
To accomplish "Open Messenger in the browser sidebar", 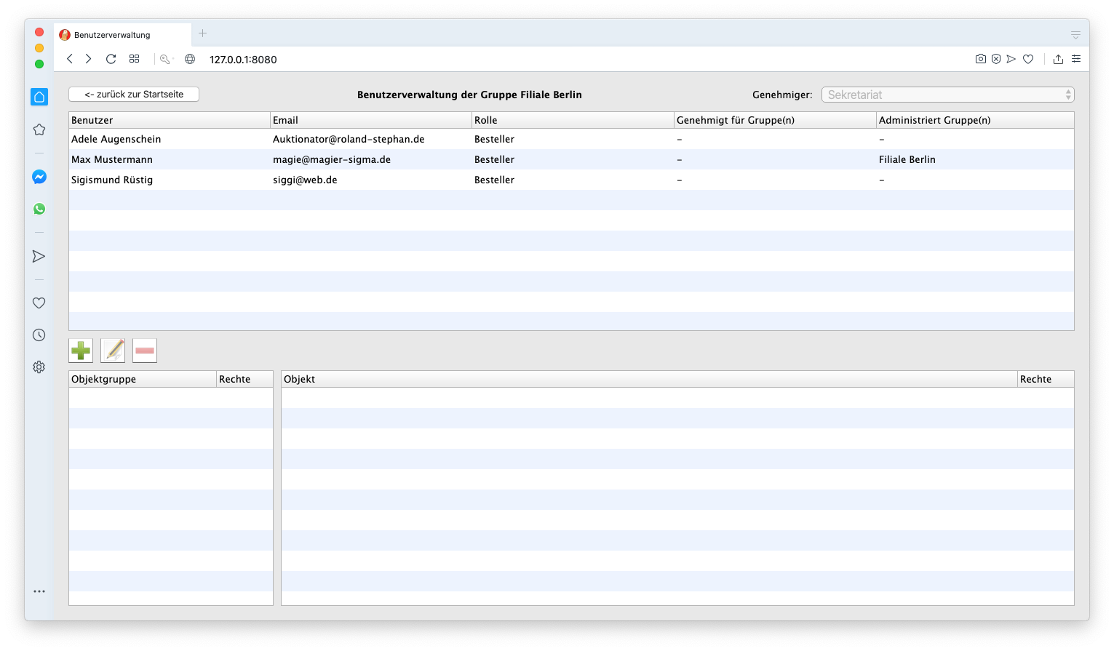I will pyautogui.click(x=39, y=177).
